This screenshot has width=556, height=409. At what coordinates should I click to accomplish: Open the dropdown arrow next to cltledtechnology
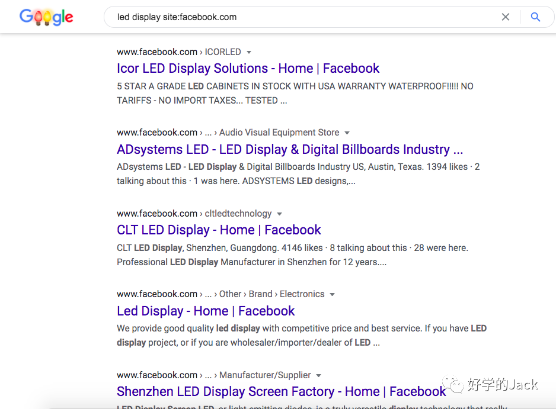click(x=279, y=214)
